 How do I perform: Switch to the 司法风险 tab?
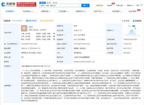(x=28, y=12)
